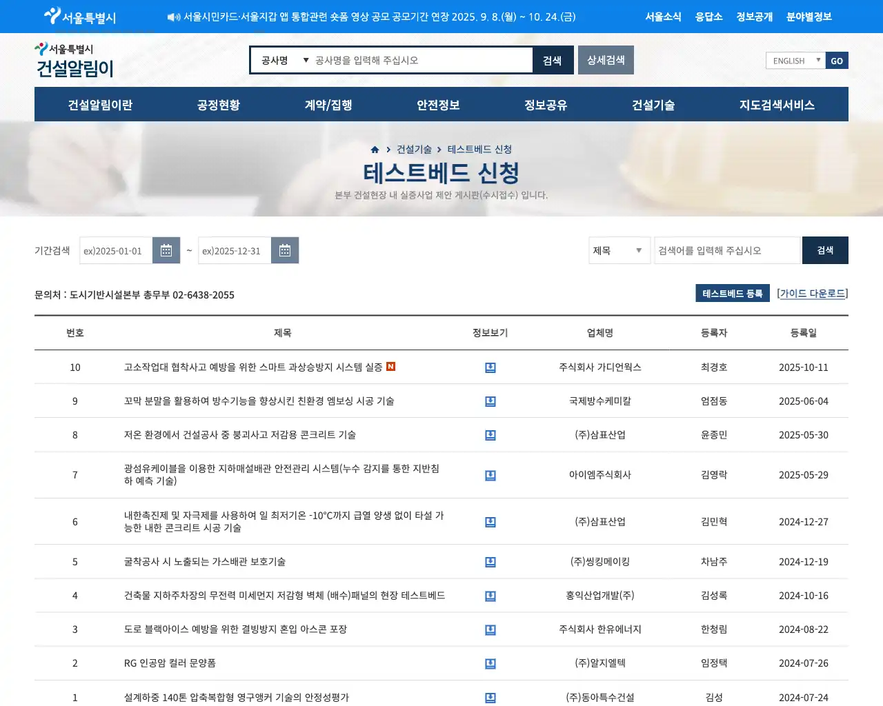The width and height of the screenshot is (883, 706).
Task: Click the 테스트베드 등록 button
Action: 732,294
